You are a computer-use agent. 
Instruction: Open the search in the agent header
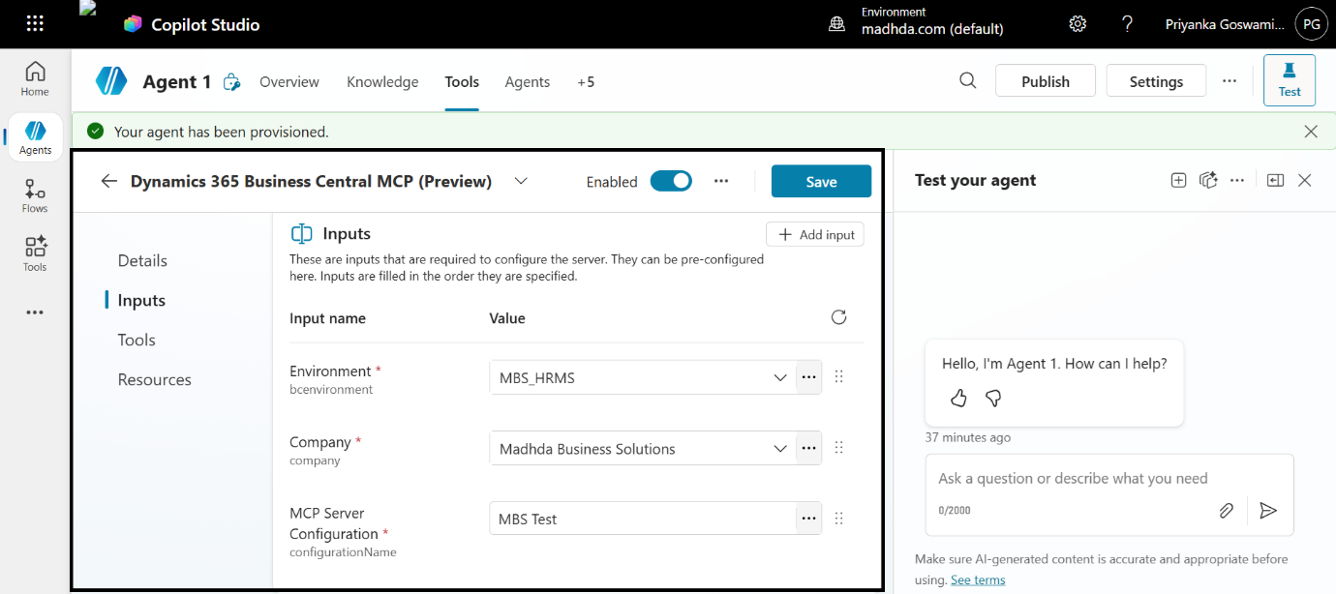click(x=967, y=81)
